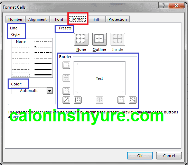Dismiss dialog with Cancel button
The height and width of the screenshot is (166, 188).
point(169,156)
